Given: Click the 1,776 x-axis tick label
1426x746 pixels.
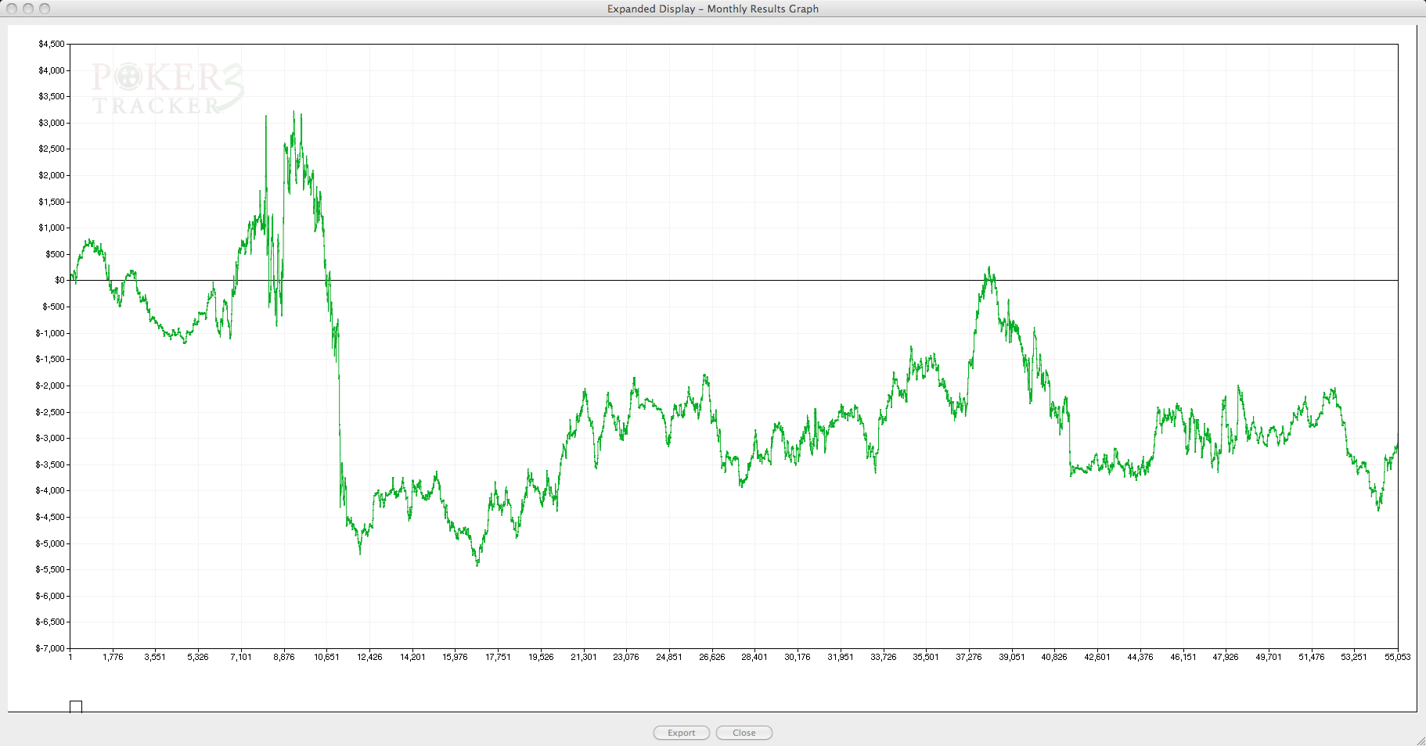Looking at the screenshot, I should click(113, 657).
